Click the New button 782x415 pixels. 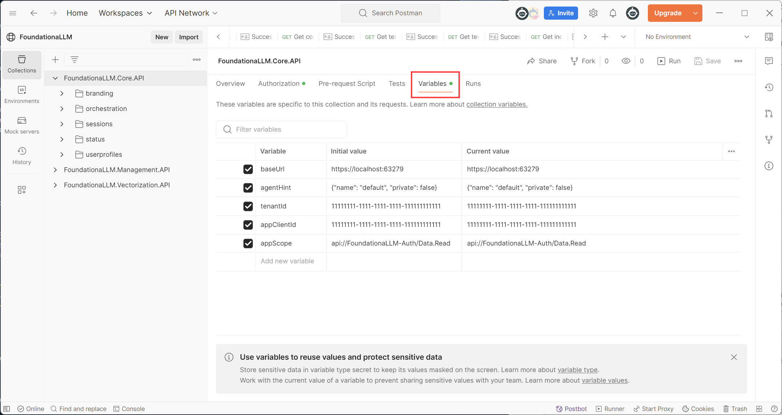tap(162, 37)
